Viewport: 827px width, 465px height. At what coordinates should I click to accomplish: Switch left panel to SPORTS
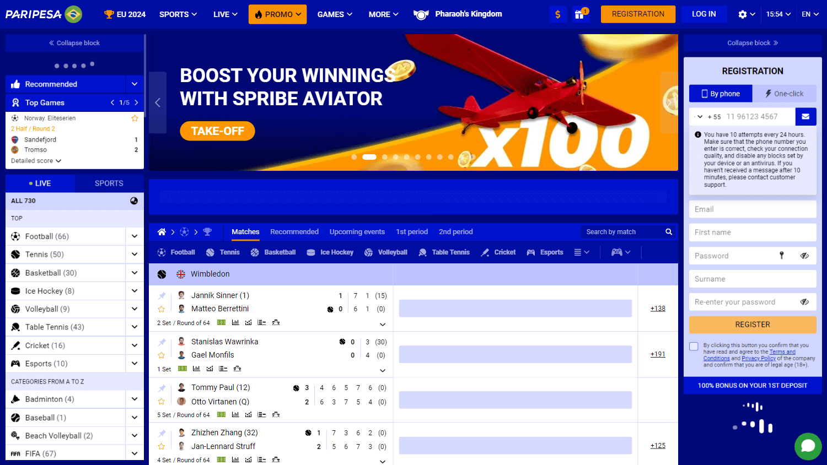coord(109,183)
